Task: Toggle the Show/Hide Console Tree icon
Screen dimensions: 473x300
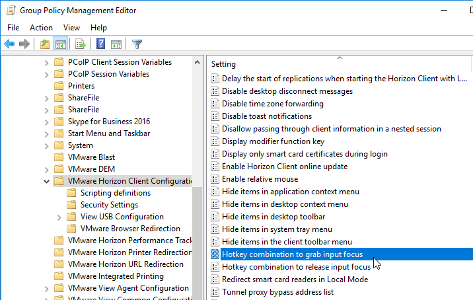Action: [60, 44]
